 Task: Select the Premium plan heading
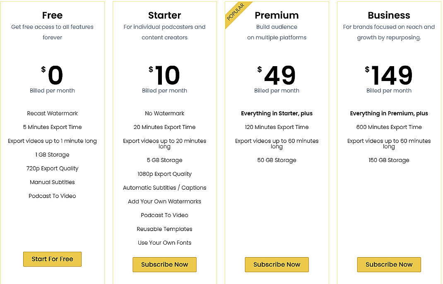click(277, 15)
